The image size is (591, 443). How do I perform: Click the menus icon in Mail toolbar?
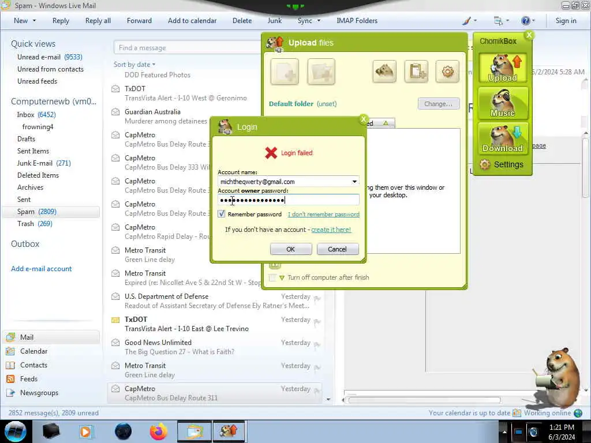pyautogui.click(x=498, y=21)
